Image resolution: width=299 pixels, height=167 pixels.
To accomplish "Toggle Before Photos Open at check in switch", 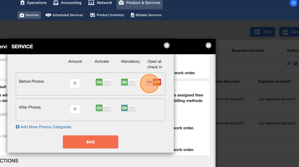I will click(x=154, y=82).
